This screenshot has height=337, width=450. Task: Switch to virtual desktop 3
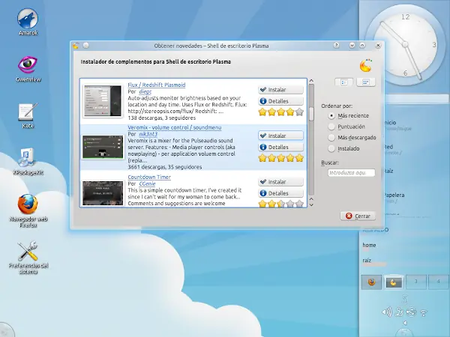[415, 282]
